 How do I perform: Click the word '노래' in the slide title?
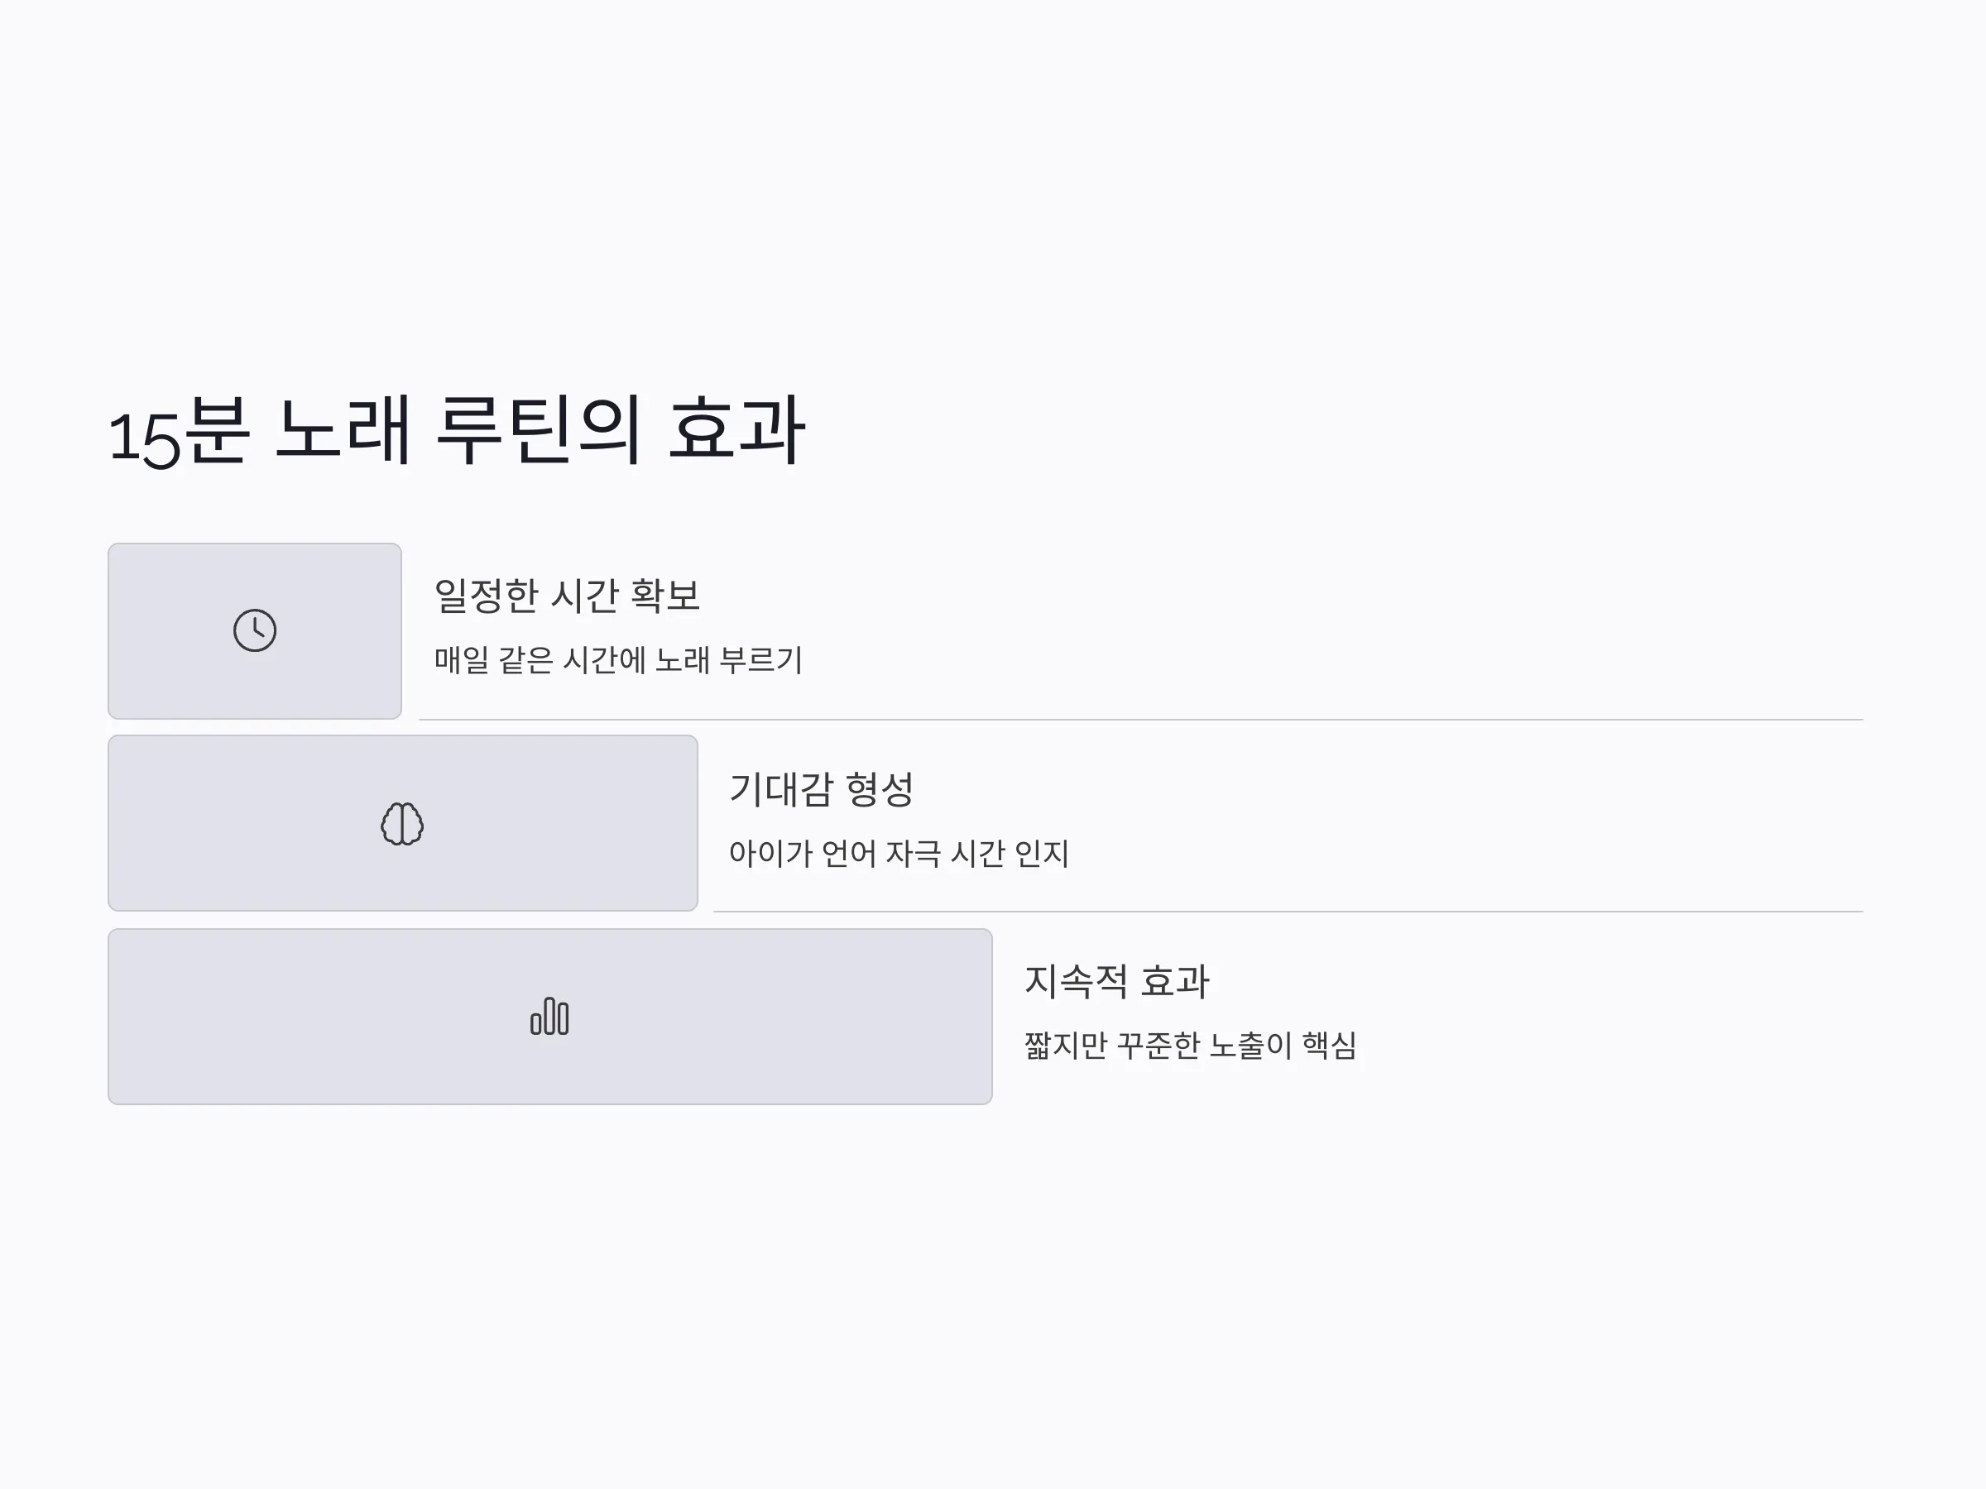343,431
